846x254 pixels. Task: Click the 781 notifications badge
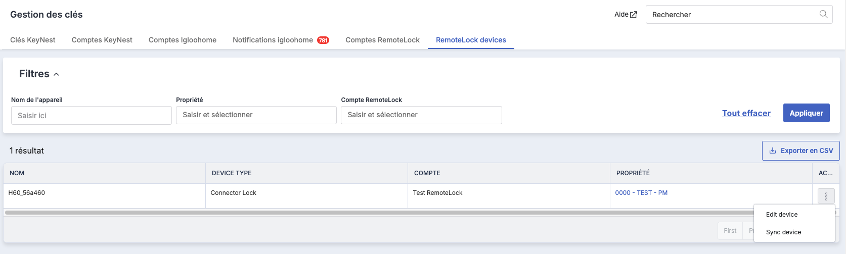tap(323, 40)
